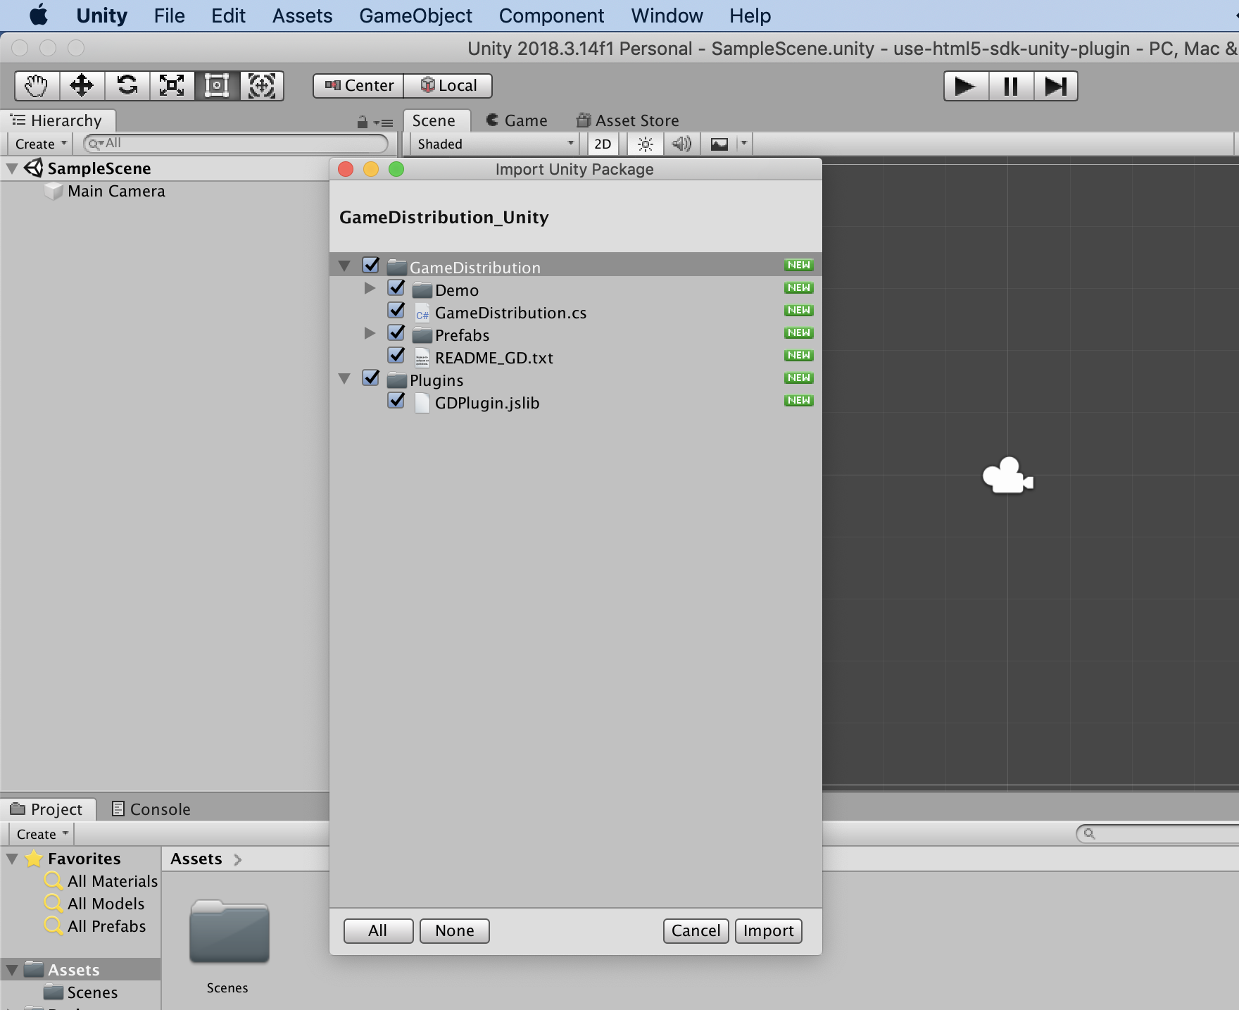The height and width of the screenshot is (1010, 1239).
Task: Uncheck the Demo folder checkbox
Action: (396, 288)
